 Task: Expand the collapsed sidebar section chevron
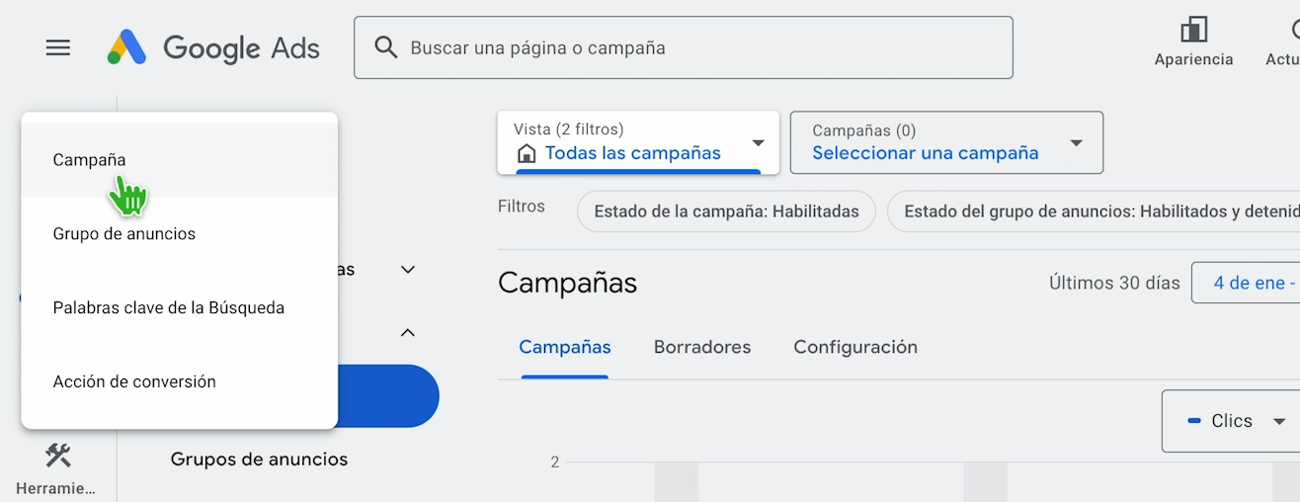[x=408, y=270]
